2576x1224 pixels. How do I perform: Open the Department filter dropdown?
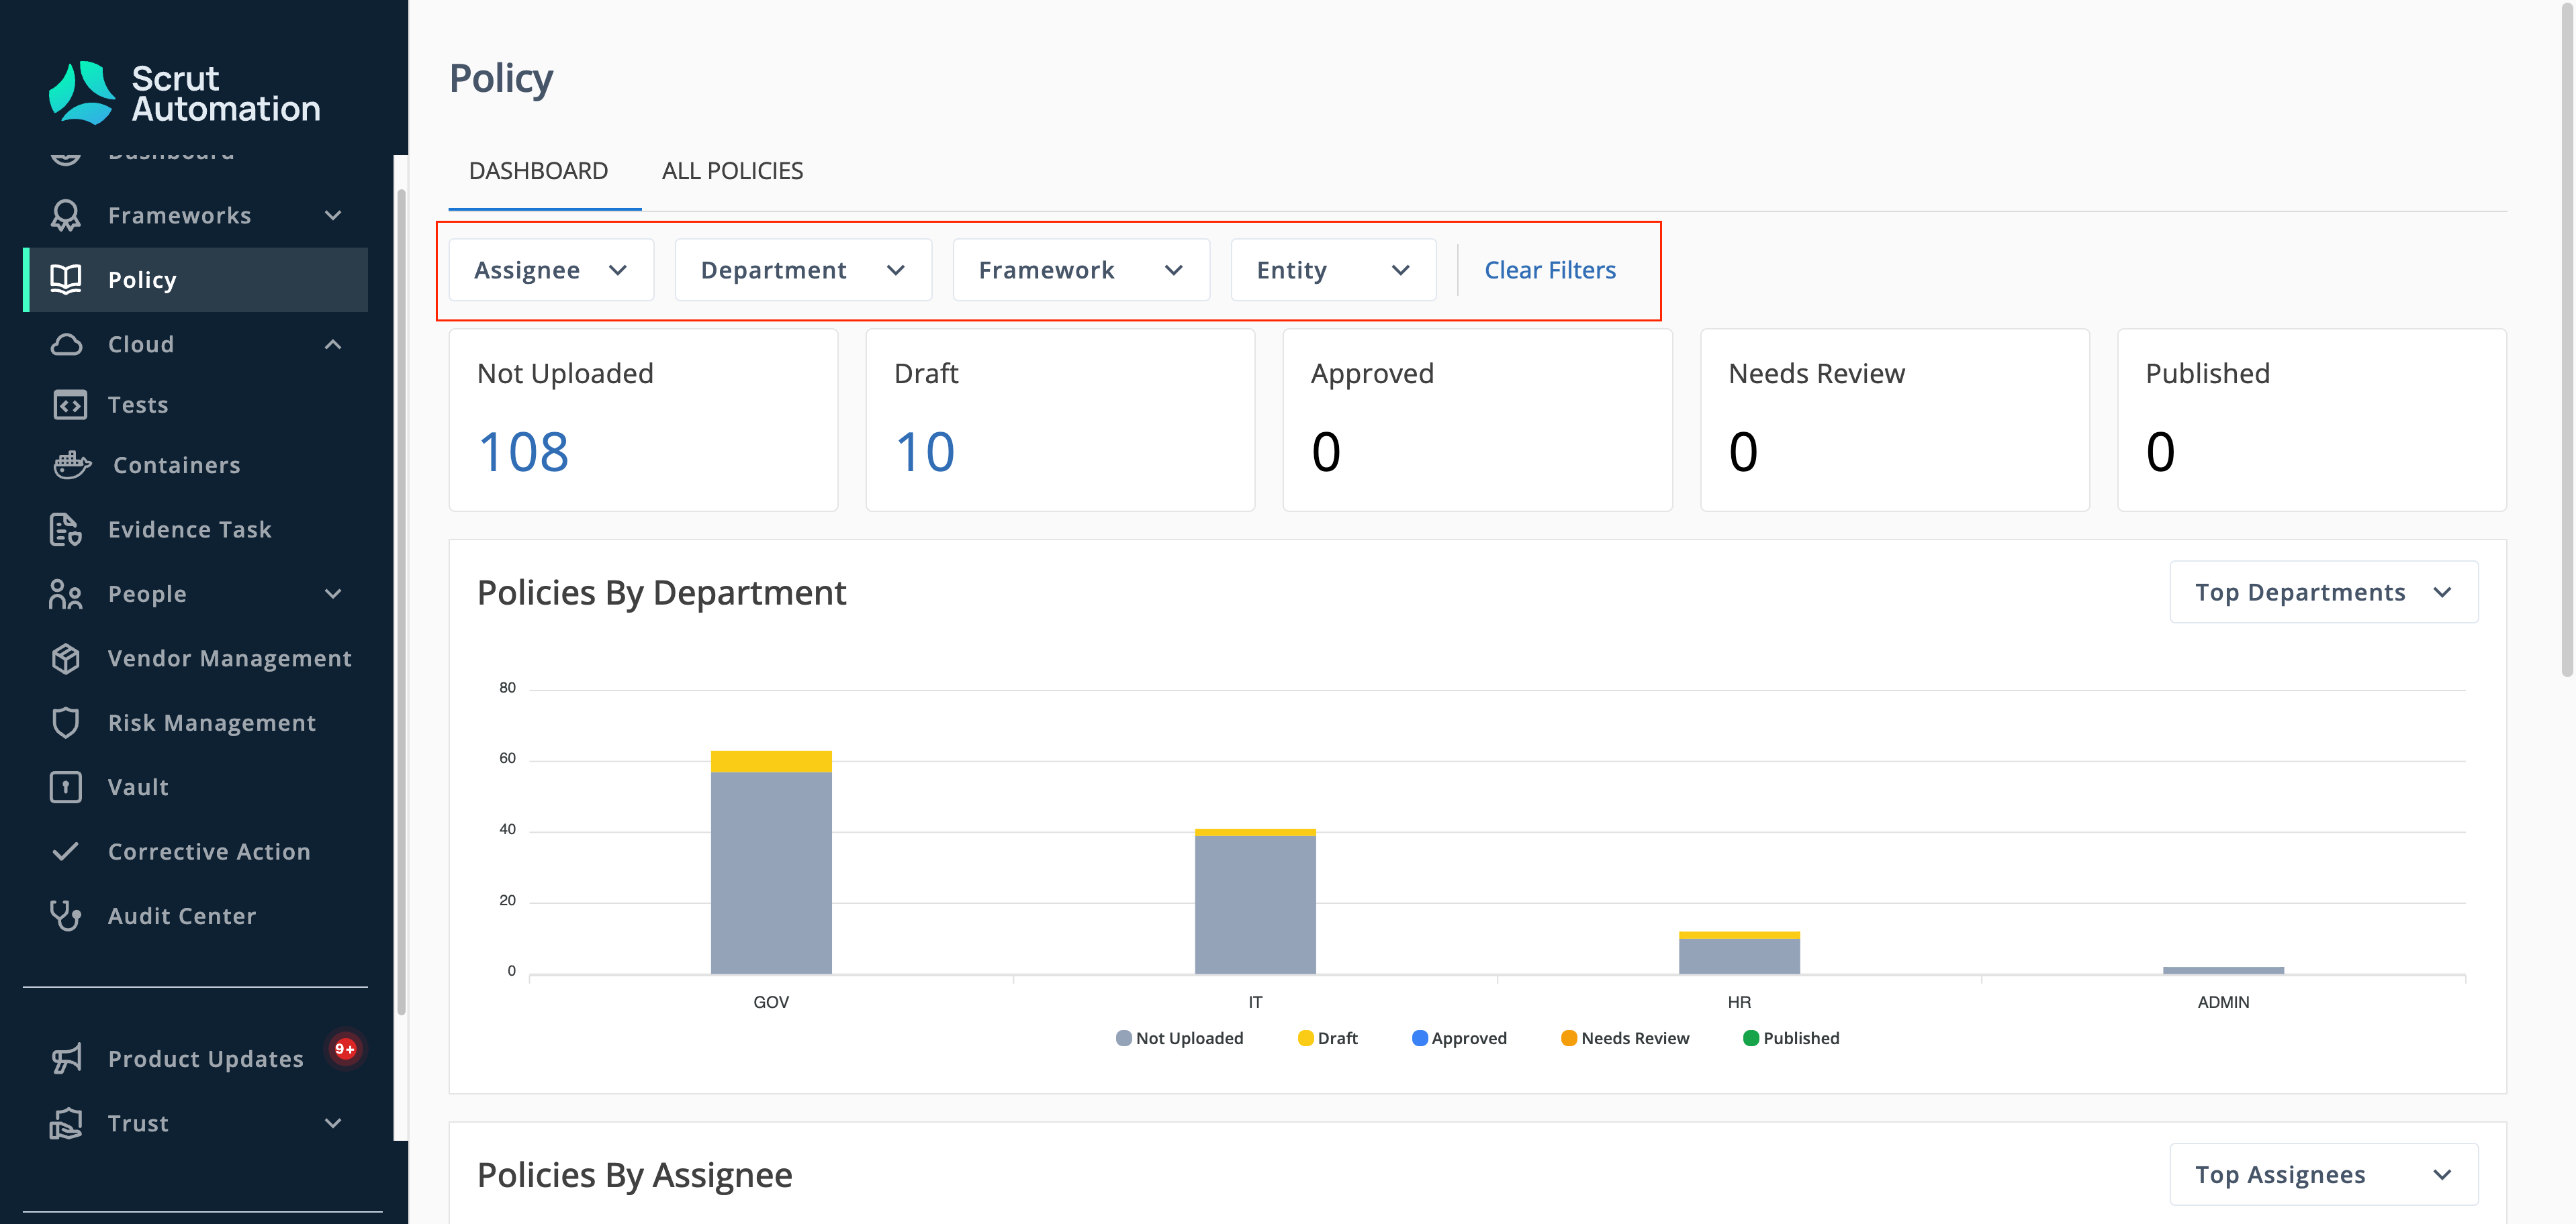[803, 270]
